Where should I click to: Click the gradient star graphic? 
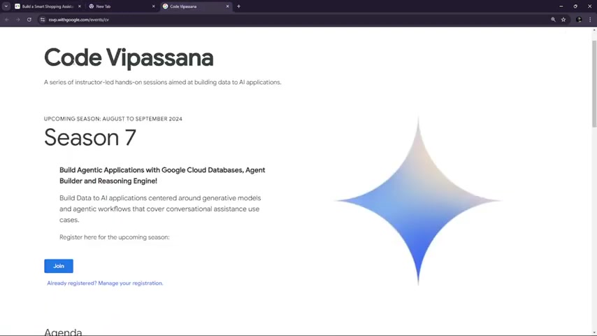click(x=418, y=201)
